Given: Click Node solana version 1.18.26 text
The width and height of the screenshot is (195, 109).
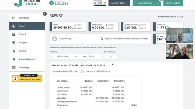Looking at the screenshot, I should 171,17.
